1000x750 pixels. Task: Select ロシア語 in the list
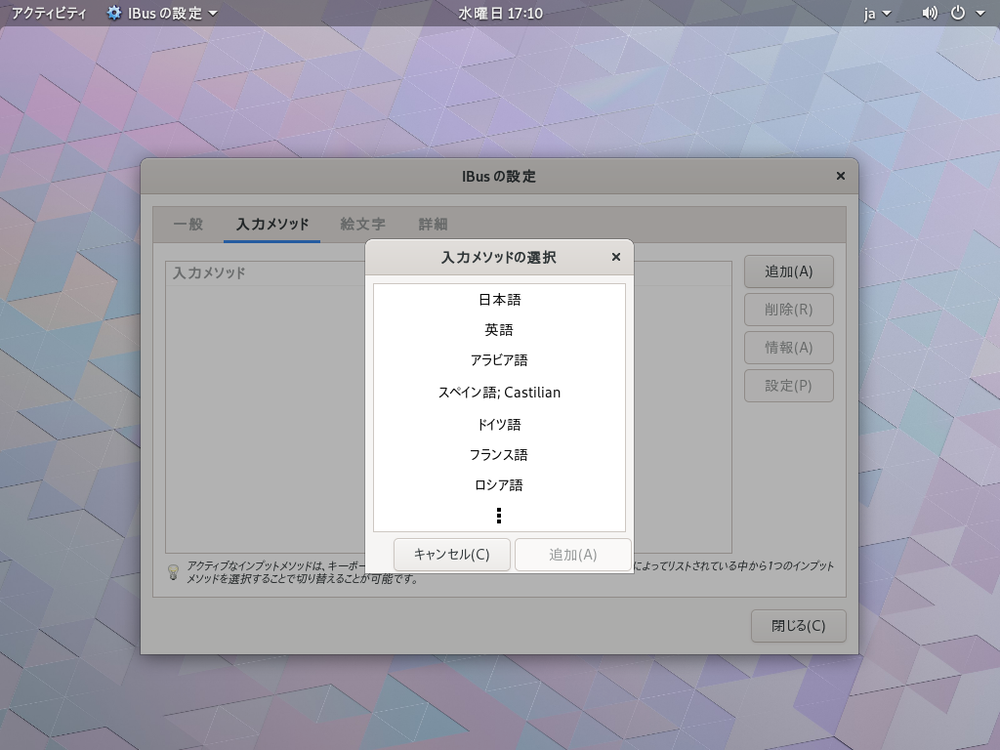click(x=499, y=485)
